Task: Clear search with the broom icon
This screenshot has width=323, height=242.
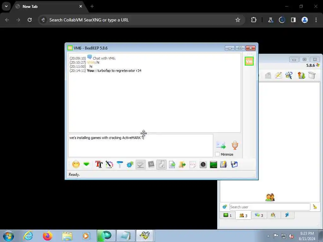Action: (x=315, y=207)
